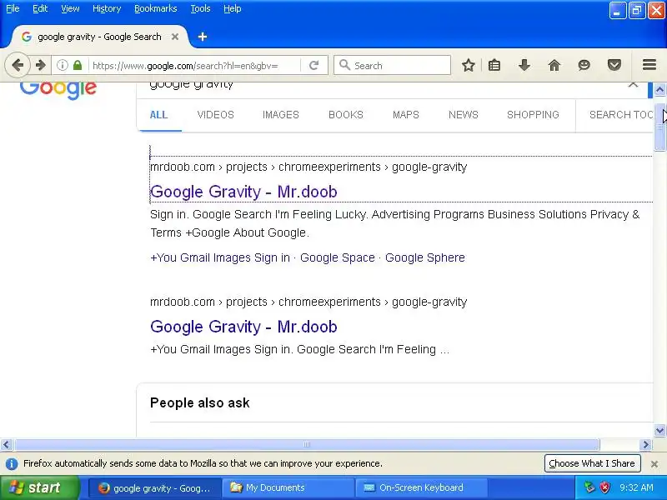Select the google gravity Firefox taskbar button
Screen dimensions: 667x500
pos(156,488)
